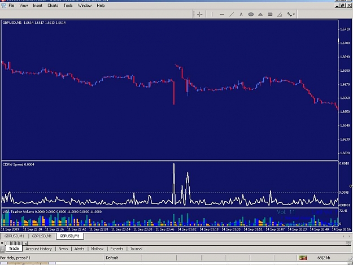Click the connection status bars icon
The image size is (353, 265).
click(303, 258)
